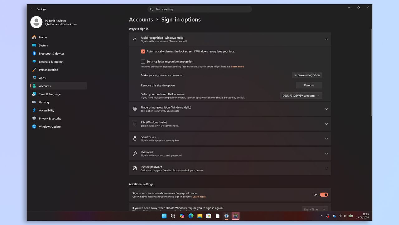Open the Settings gear on taskbar
This screenshot has height=225, width=399.
click(227, 216)
